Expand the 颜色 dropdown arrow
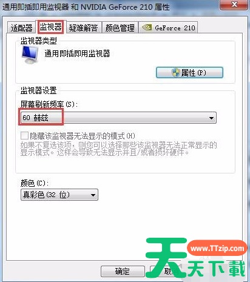Image resolution: width=250 pixels, height=282 pixels. [93, 195]
